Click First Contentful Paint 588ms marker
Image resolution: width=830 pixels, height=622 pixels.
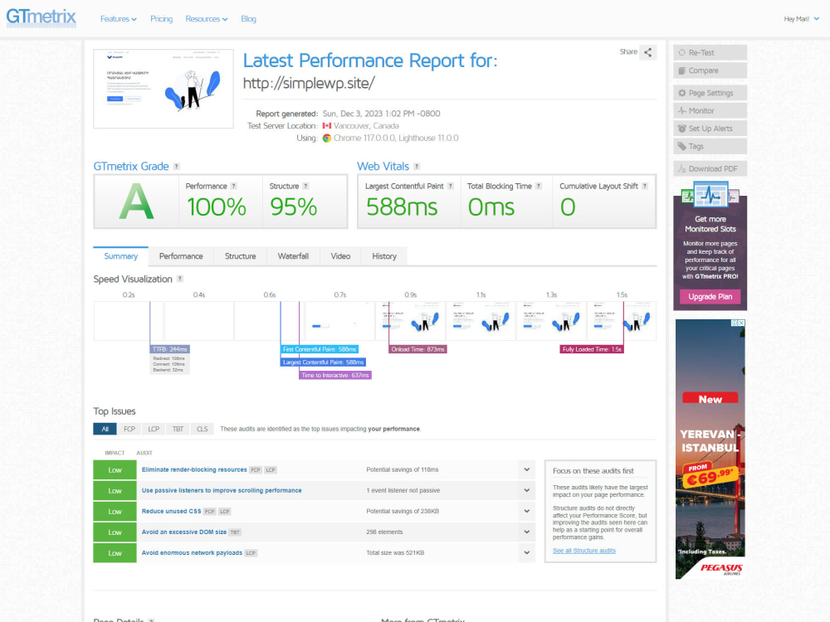[x=320, y=349]
